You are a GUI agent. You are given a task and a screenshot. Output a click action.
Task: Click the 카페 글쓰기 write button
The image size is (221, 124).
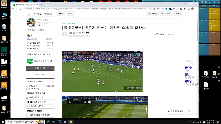(x=40, y=68)
